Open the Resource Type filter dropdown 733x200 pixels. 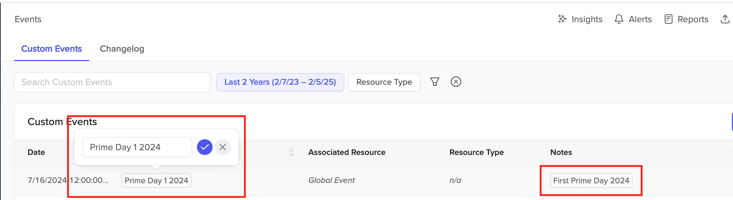pyautogui.click(x=384, y=82)
